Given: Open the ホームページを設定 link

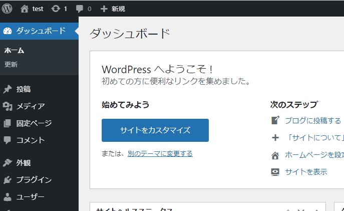Looking at the screenshot, I should 314,155.
